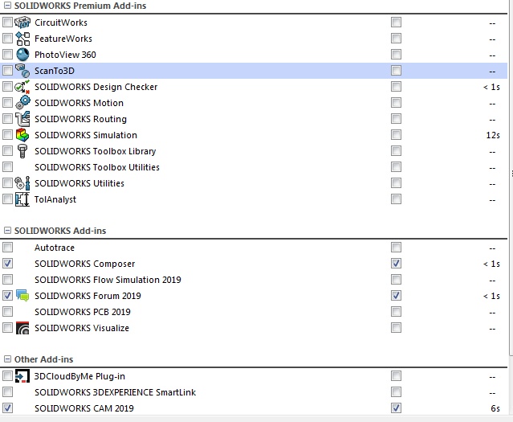Select the SOLIDWORKS Composer label
513x422 pixels.
tap(85, 264)
